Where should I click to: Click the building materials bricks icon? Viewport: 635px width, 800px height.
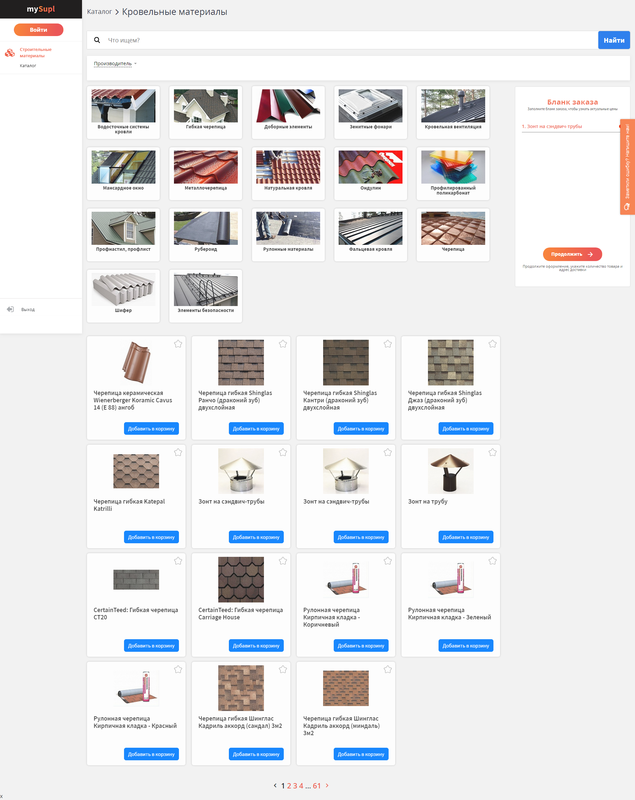(10, 53)
